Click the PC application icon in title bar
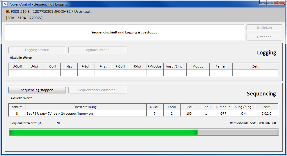 click(x=5, y=4)
